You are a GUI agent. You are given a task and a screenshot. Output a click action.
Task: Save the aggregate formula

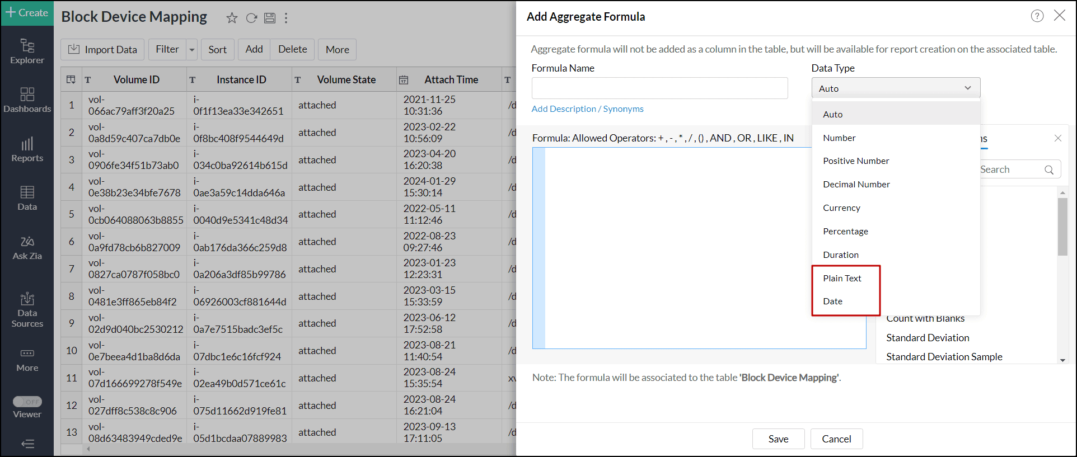point(778,439)
